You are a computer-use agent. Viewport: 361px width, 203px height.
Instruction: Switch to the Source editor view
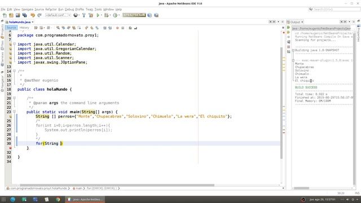tap(11, 28)
